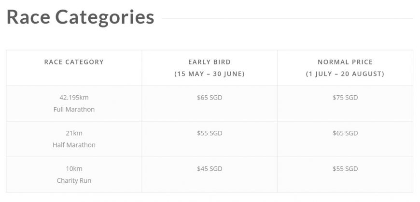Click the 1 JULY – 20 AUGUST date range
The image size is (420, 202).
pyautogui.click(x=345, y=74)
